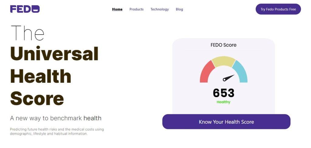Click the Universal headline word
This screenshot has height=148, width=311.
point(54,53)
